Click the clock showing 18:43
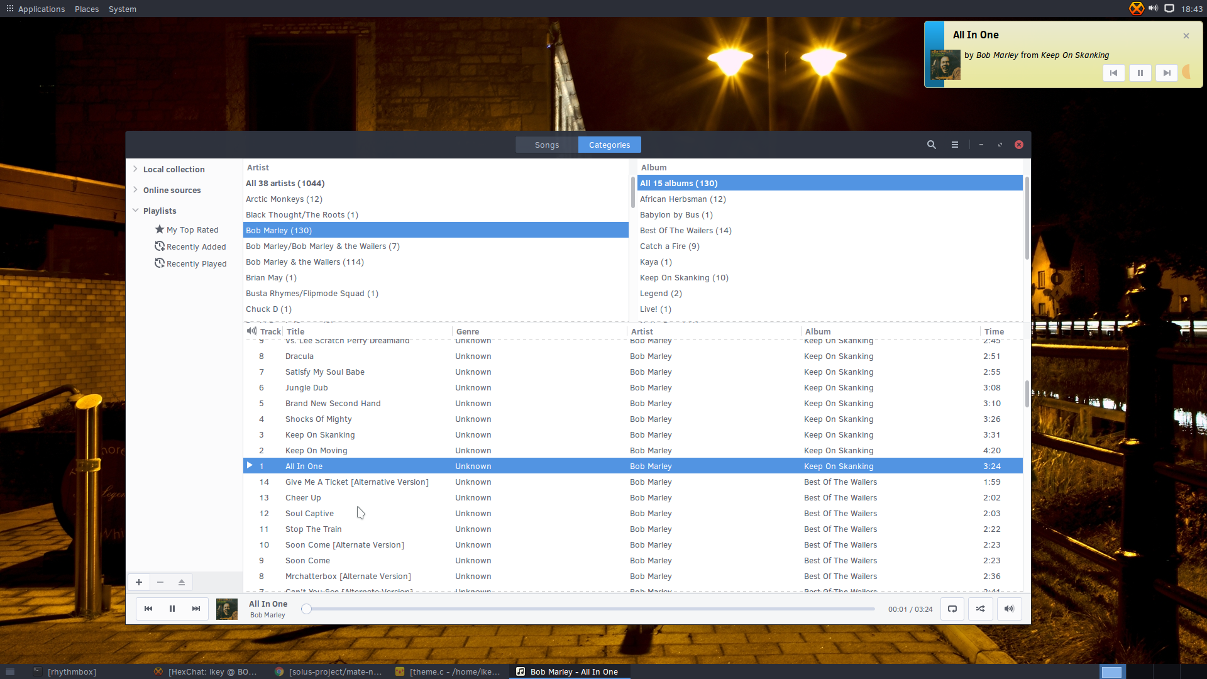 (x=1191, y=9)
